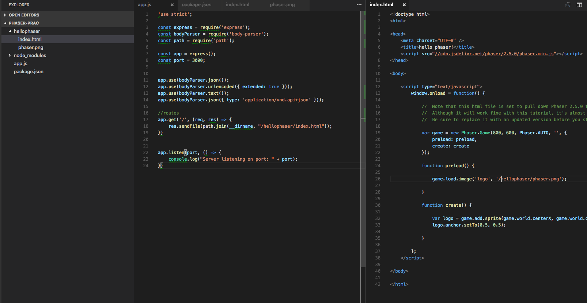587x303 pixels.
Task: Close the index.html tab in right editor group
Action: coord(404,5)
